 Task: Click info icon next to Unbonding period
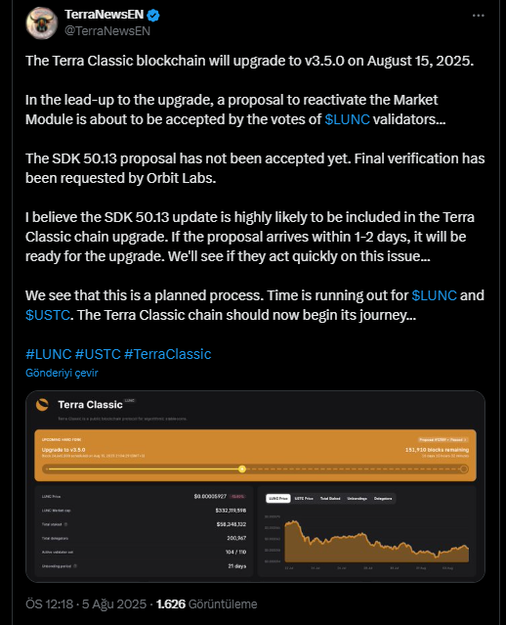[x=75, y=566]
